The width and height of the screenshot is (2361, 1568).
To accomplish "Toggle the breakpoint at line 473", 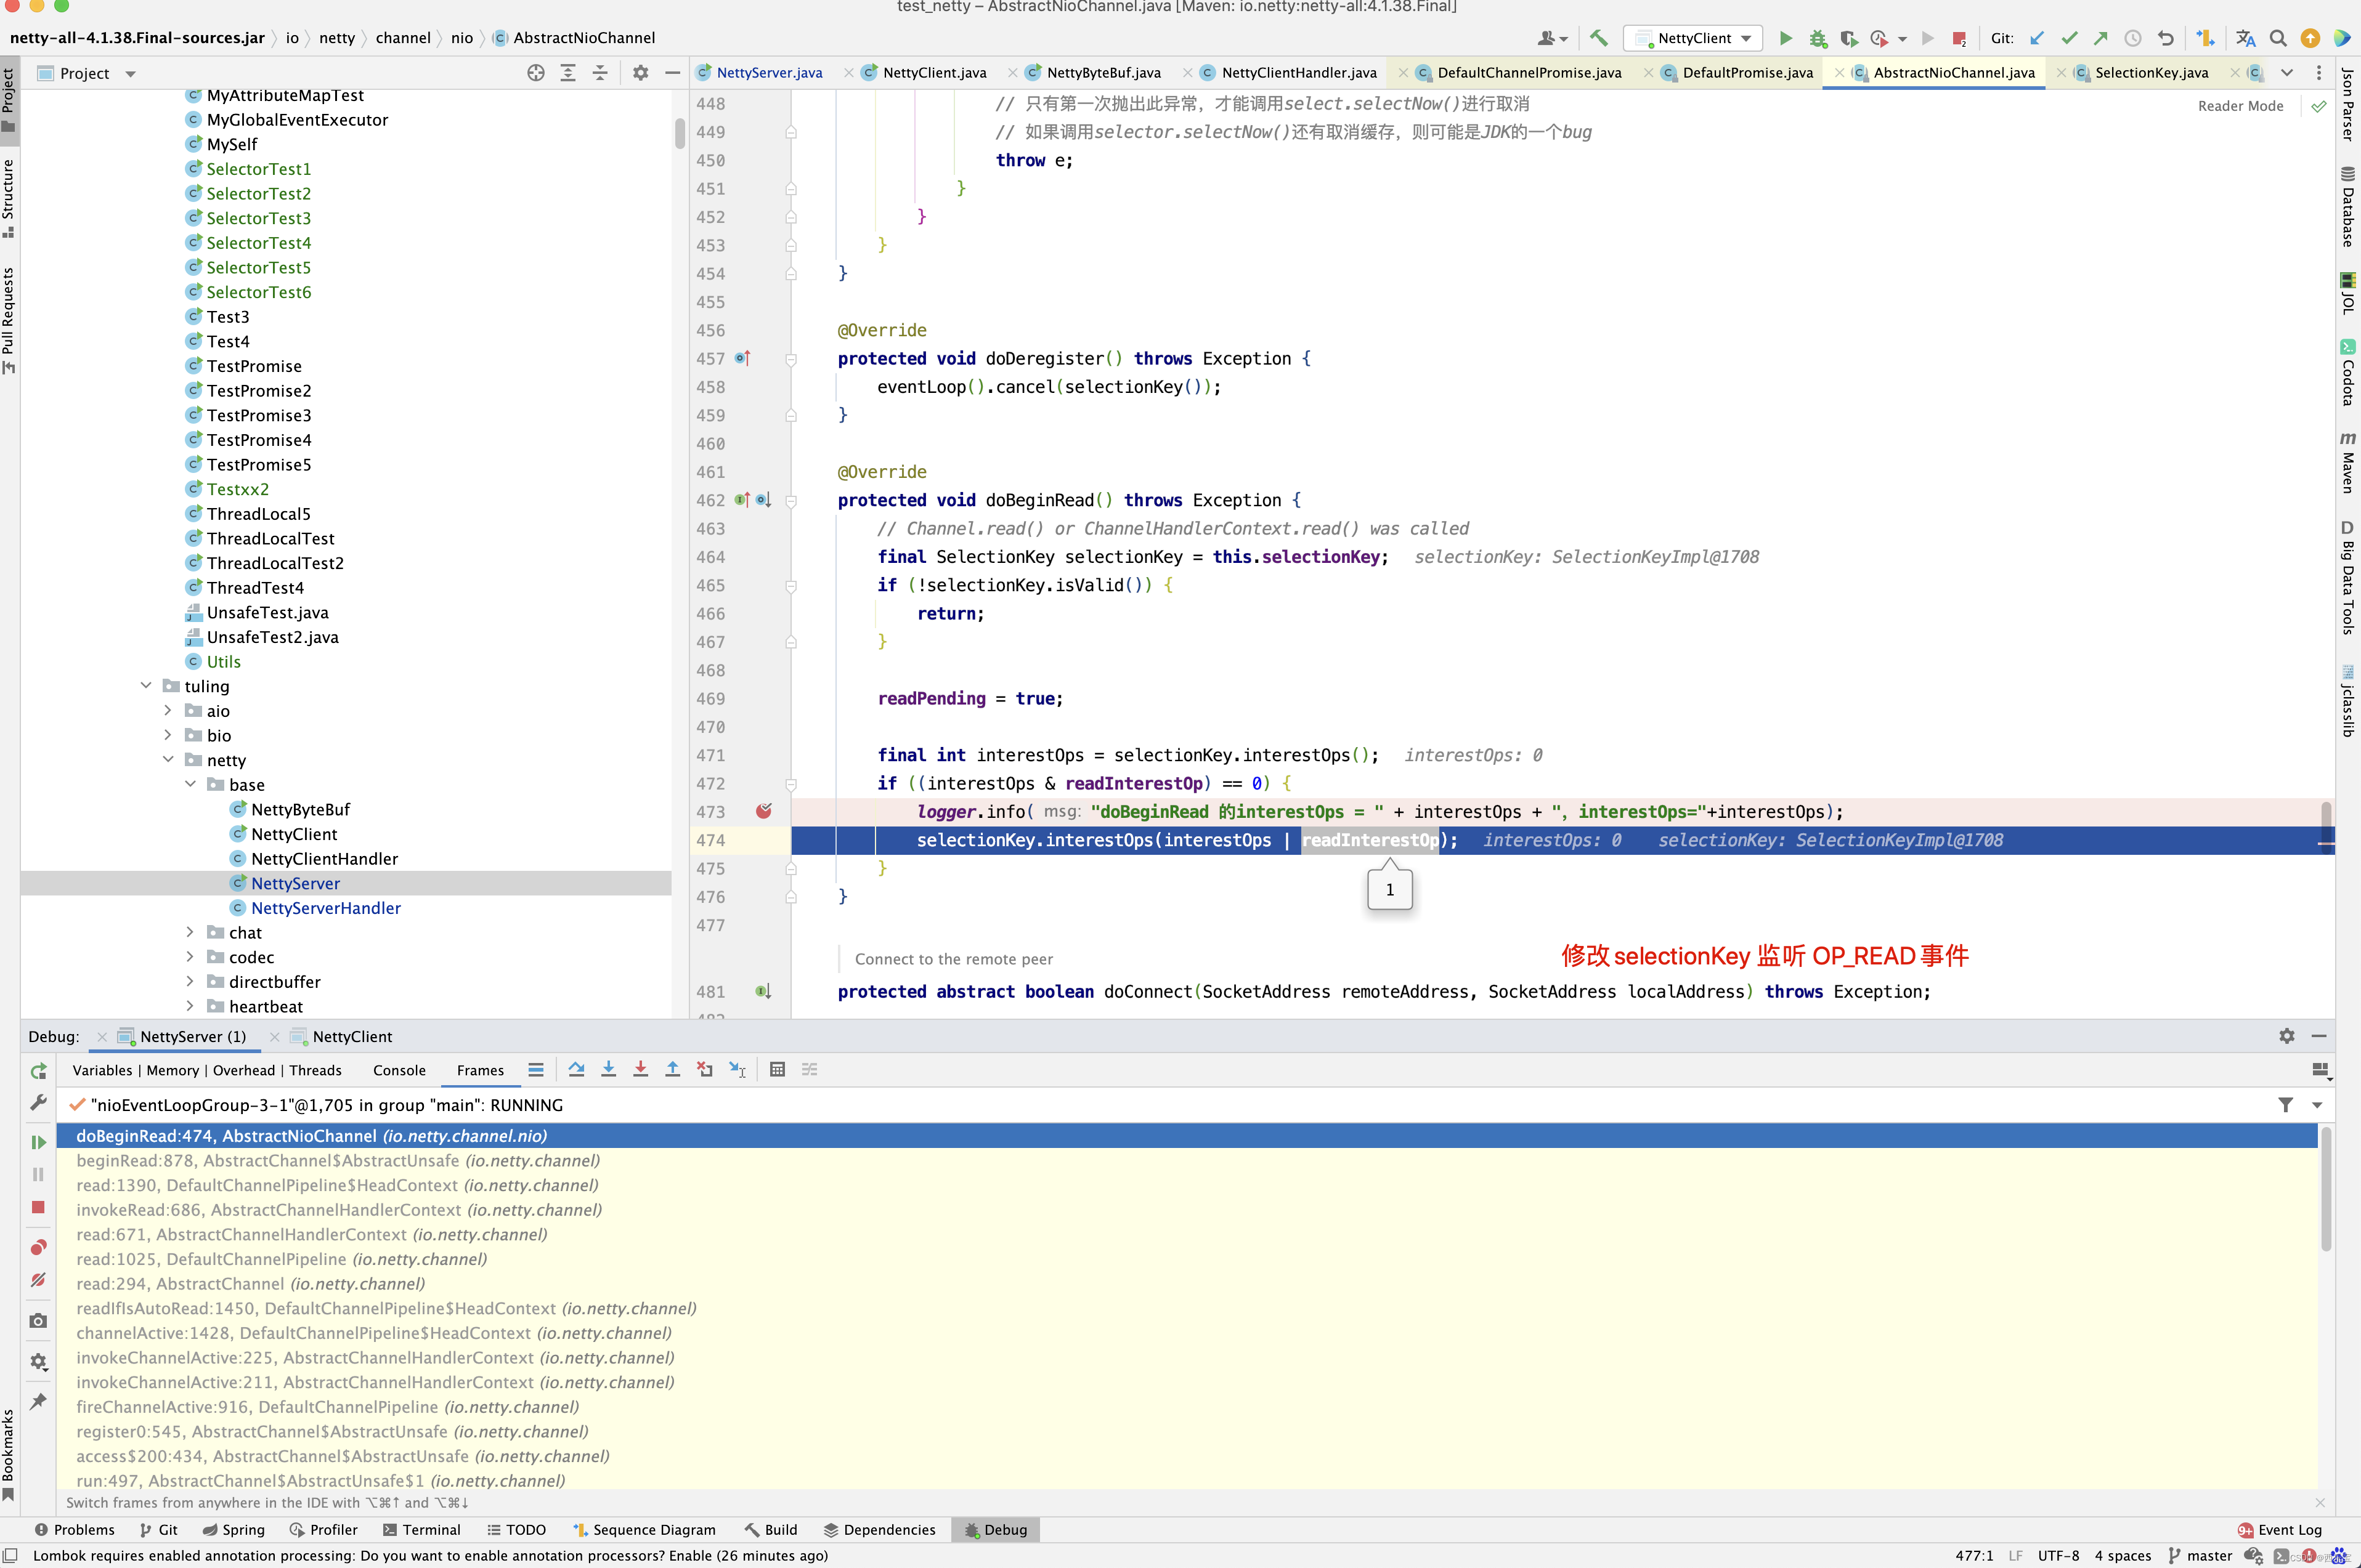I will click(x=763, y=811).
